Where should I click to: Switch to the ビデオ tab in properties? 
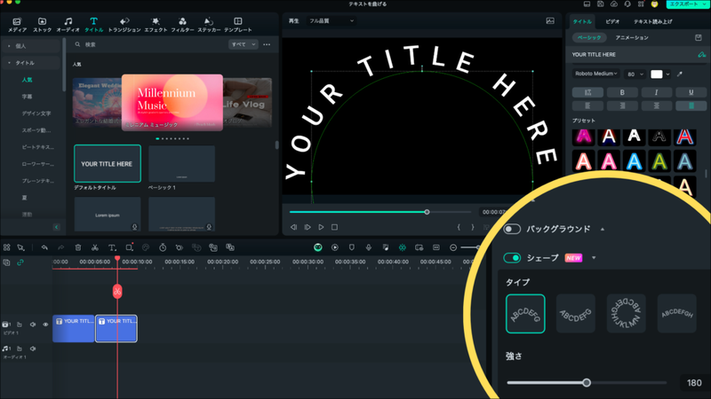pos(612,21)
